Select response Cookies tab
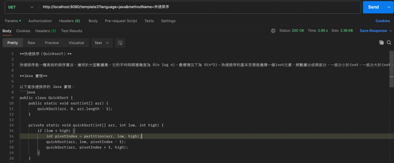 [23, 31]
